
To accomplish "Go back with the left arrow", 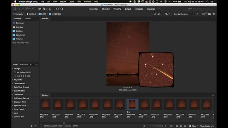I will click(x=15, y=9).
